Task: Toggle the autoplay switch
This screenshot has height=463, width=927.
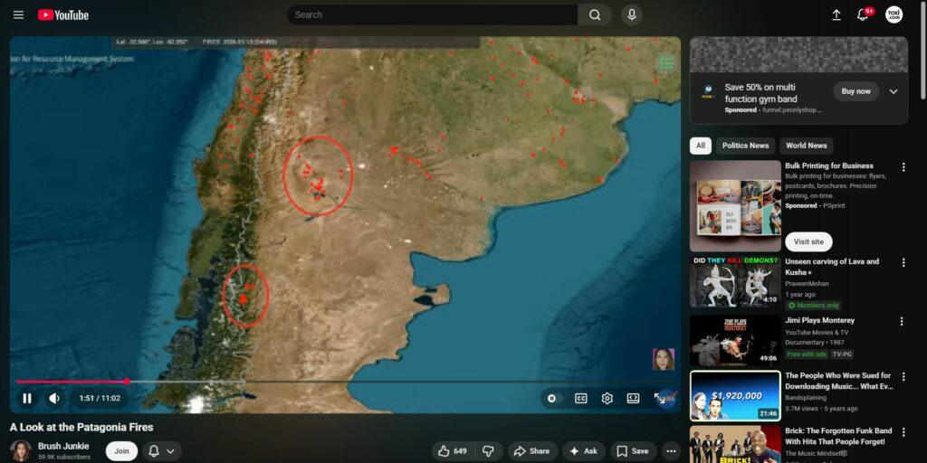Action: click(x=552, y=398)
